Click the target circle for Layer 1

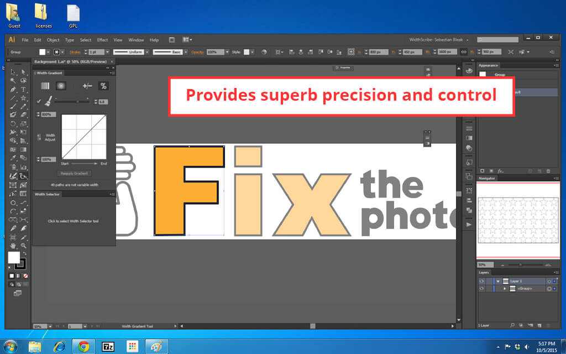[549, 281]
